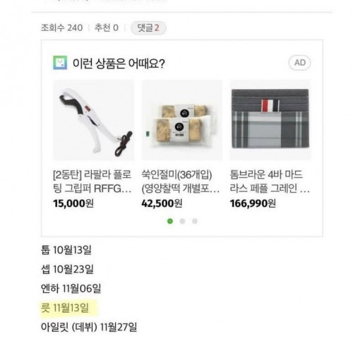Click the 톰브라운 4바 마드라스 product title
Screen dimensions: 353x341
point(270,181)
